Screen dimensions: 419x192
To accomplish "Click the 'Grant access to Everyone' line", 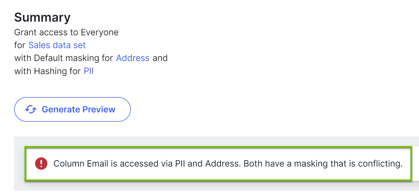I will click(x=66, y=32).
